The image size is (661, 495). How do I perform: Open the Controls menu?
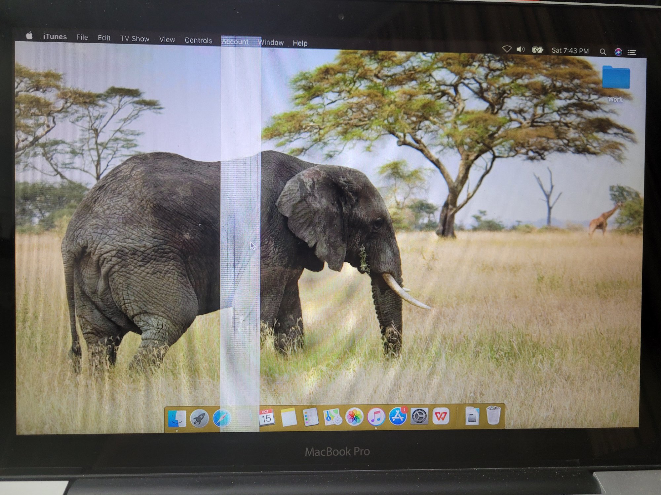[x=198, y=40]
